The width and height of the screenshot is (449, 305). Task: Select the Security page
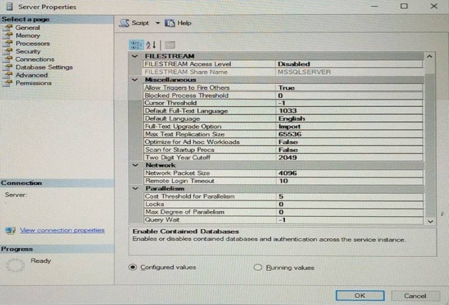[28, 51]
